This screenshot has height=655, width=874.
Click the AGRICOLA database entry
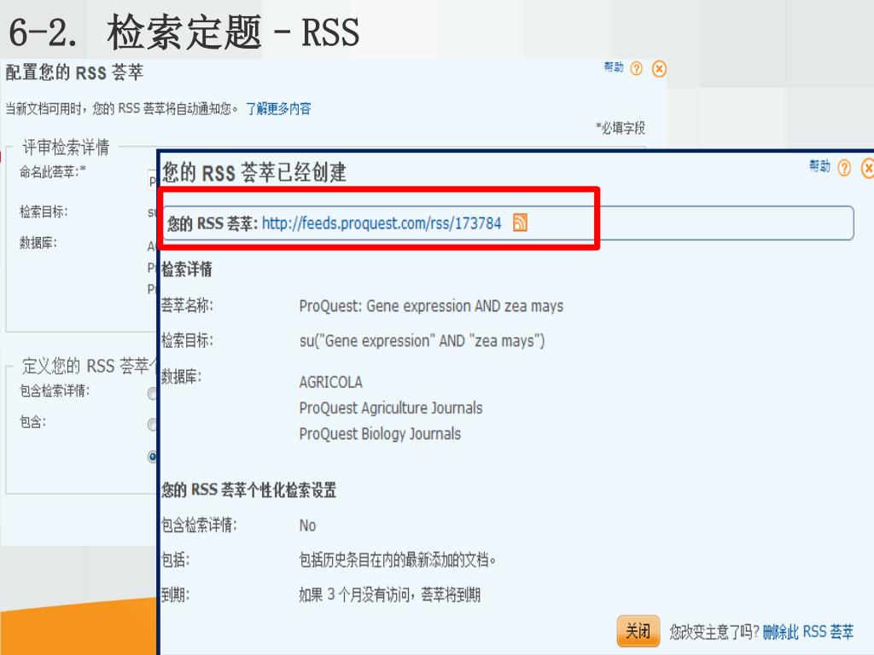[x=330, y=382]
